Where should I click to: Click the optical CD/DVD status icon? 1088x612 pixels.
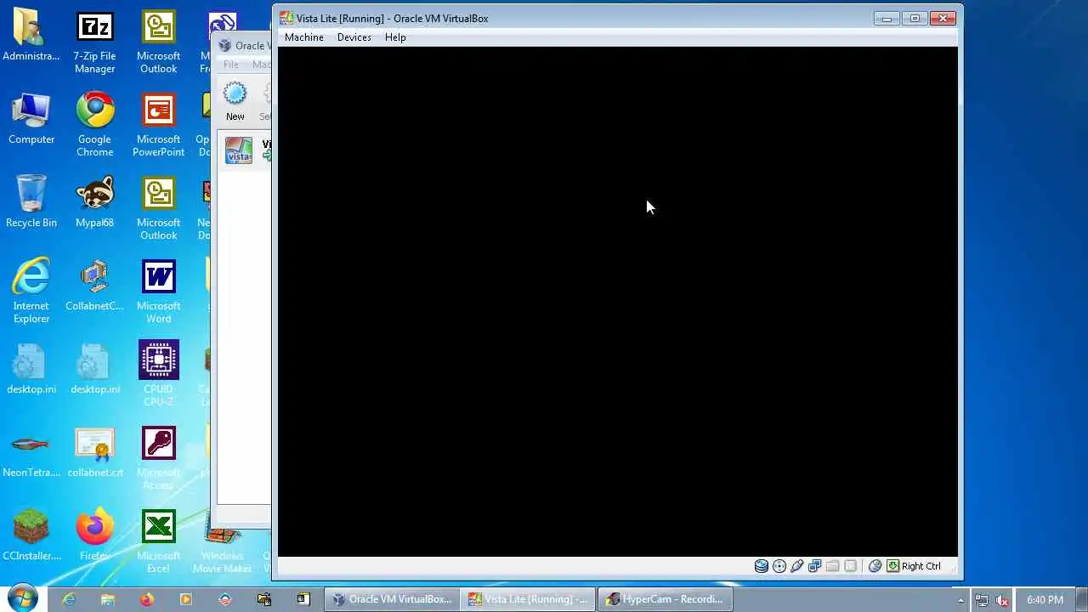779,566
